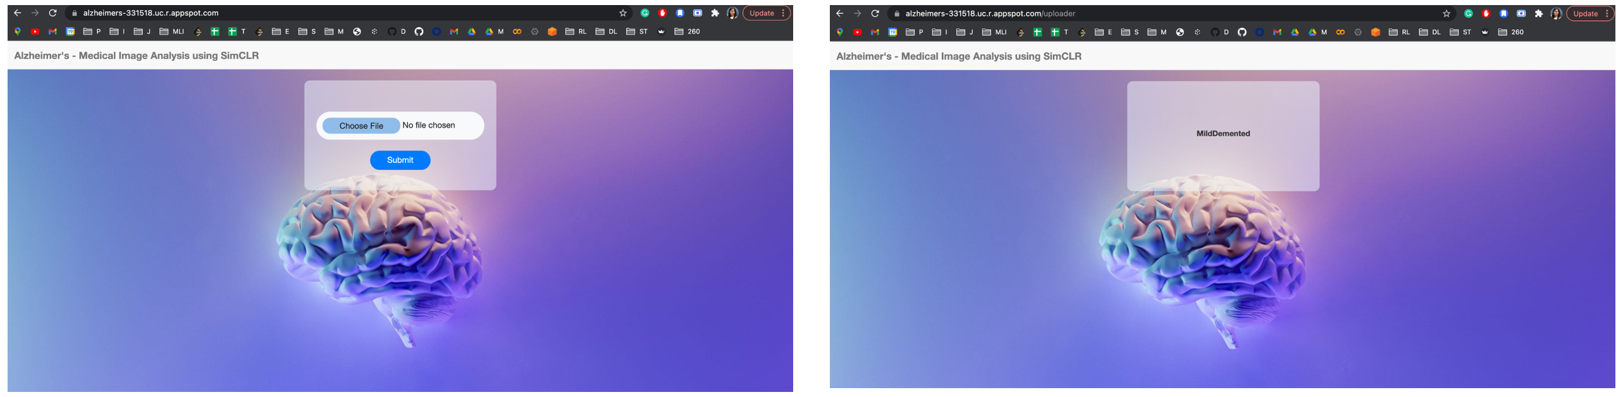Open the Google Maps bookmark in the left window
Screen dimensions: 1623x397
click(18, 32)
